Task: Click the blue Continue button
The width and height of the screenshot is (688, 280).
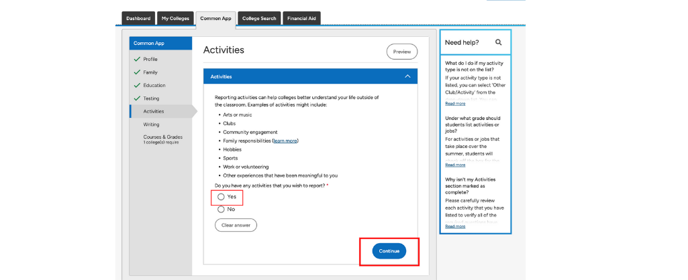Action: 389,251
